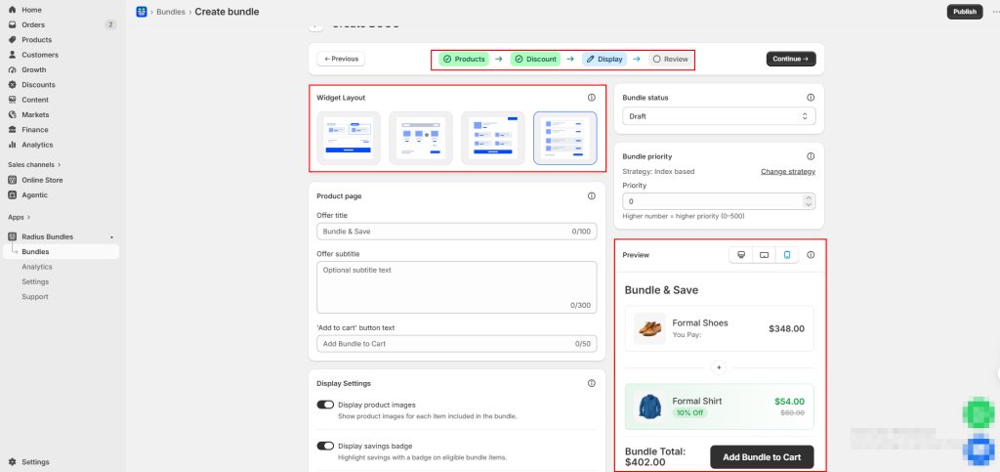This screenshot has width=1000, height=472.
Task: Open Radius Bundles Support subpage
Action: coord(34,297)
